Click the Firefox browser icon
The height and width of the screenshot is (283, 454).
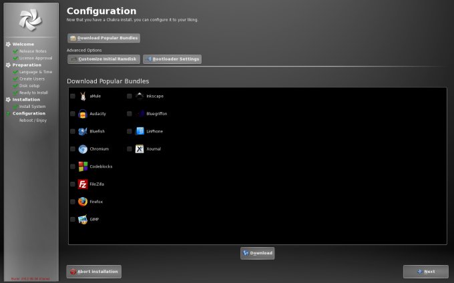coord(83,202)
